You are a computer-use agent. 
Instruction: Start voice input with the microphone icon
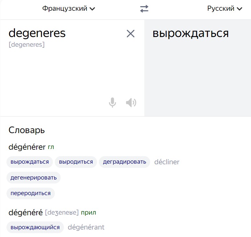(x=113, y=102)
